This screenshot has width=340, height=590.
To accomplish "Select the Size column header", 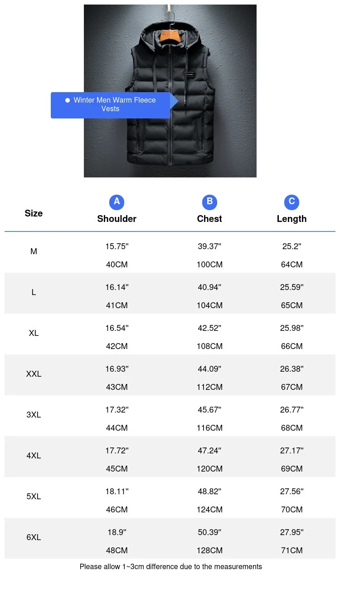I will click(x=34, y=213).
